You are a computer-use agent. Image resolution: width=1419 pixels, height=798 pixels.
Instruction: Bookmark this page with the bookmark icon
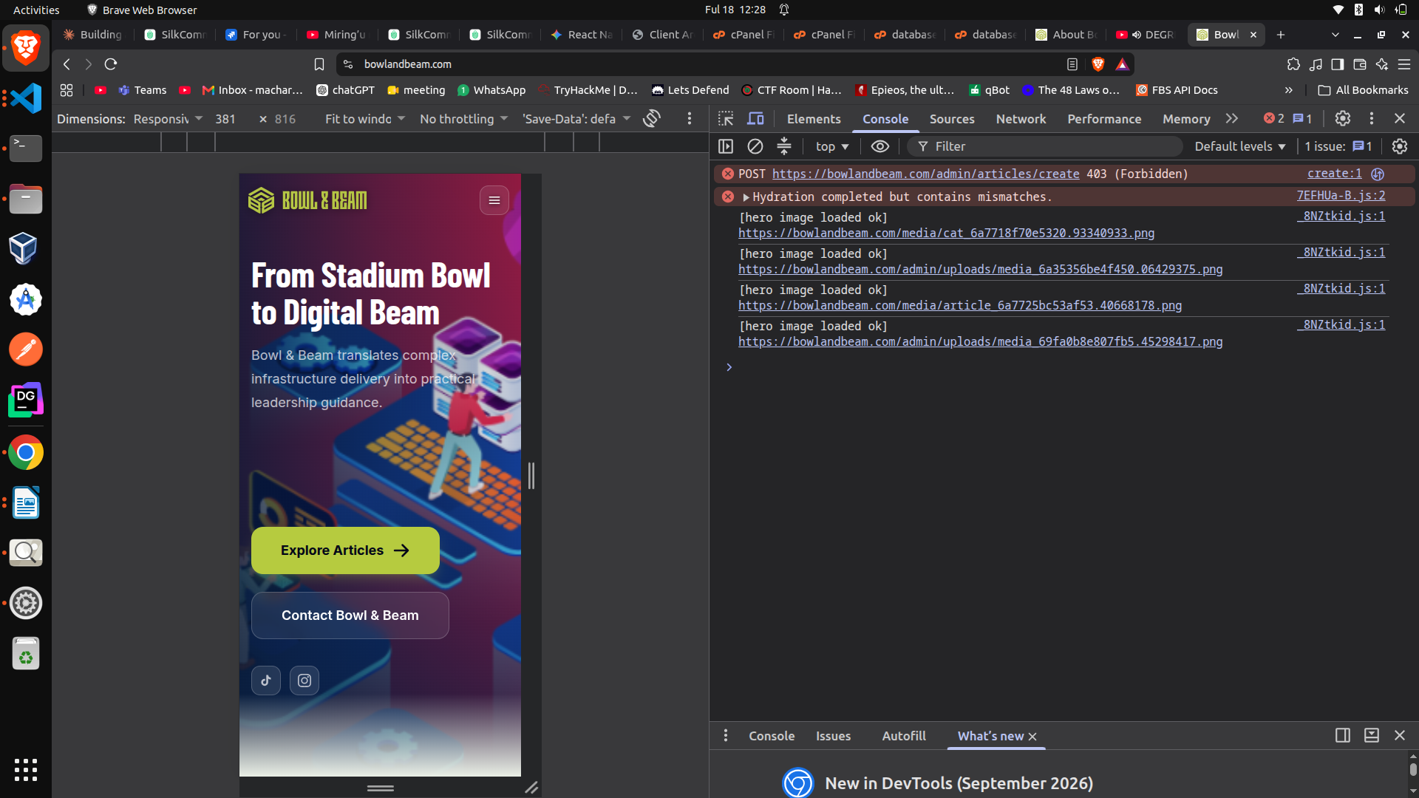(319, 64)
